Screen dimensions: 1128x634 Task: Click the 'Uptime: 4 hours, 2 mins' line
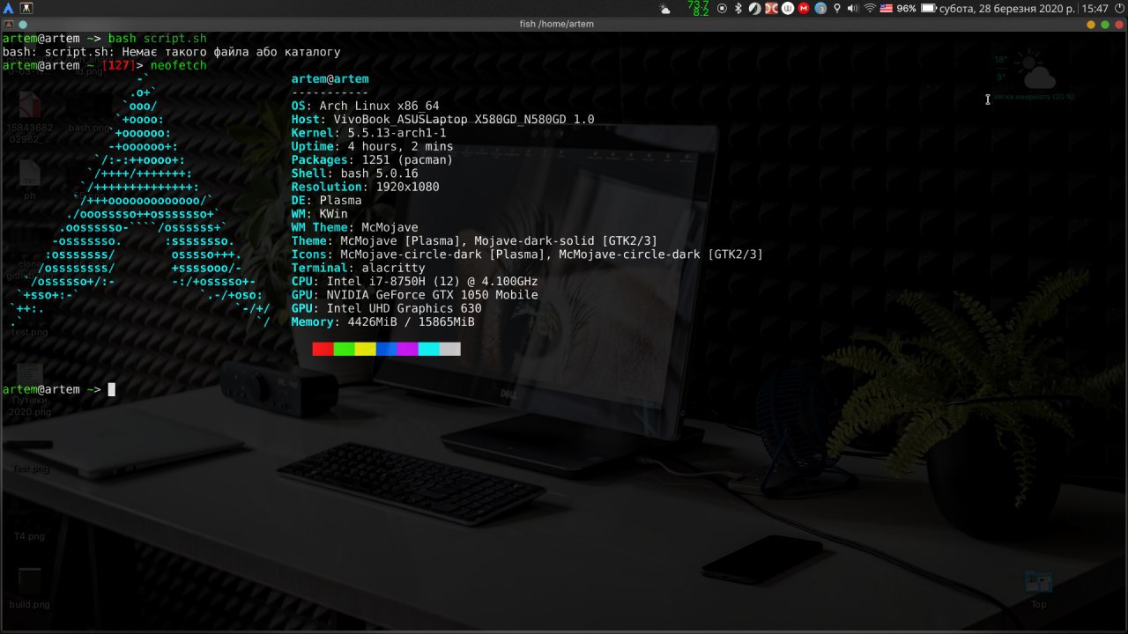[x=372, y=146]
